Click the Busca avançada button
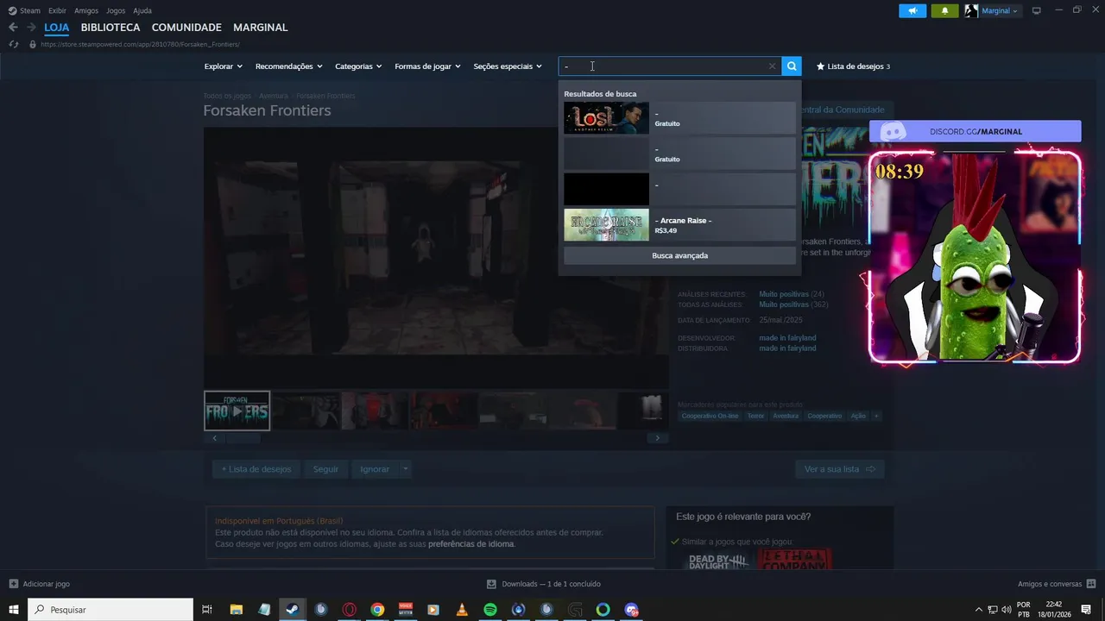The width and height of the screenshot is (1105, 621). click(679, 255)
